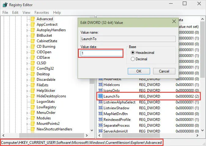Click the tree pane scroll left arrow
The width and height of the screenshot is (206, 146).
[3, 135]
